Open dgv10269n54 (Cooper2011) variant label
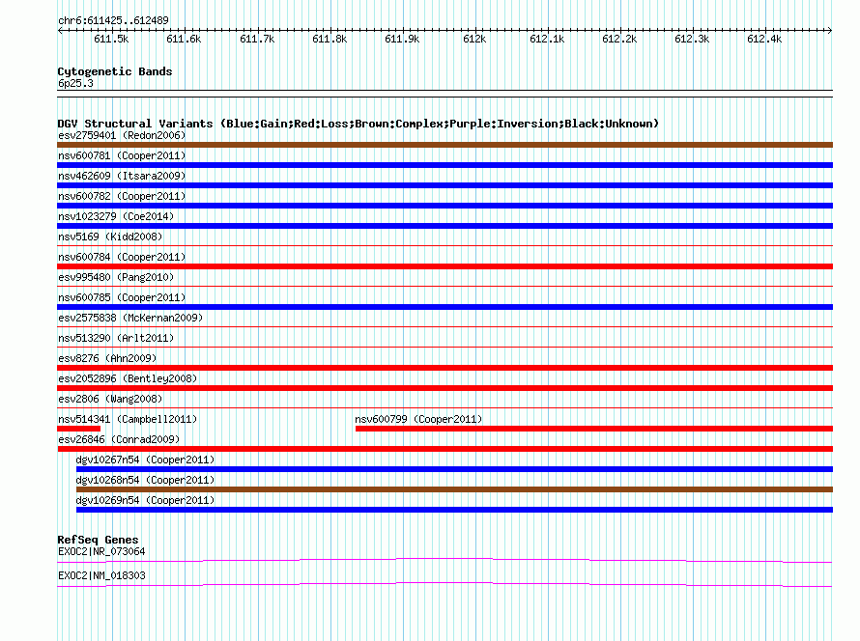Image resolution: width=860 pixels, height=641 pixels. [x=145, y=500]
